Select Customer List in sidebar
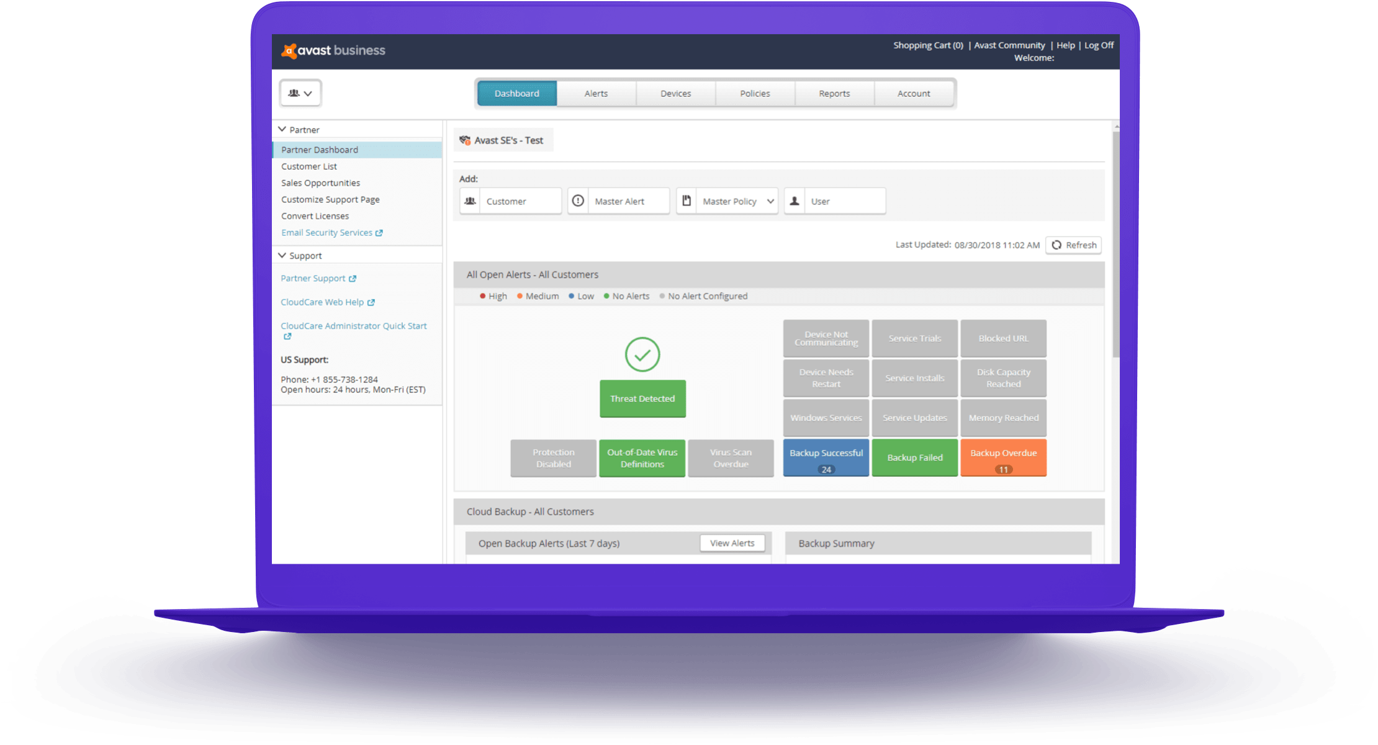This screenshot has width=1378, height=745. coord(309,166)
